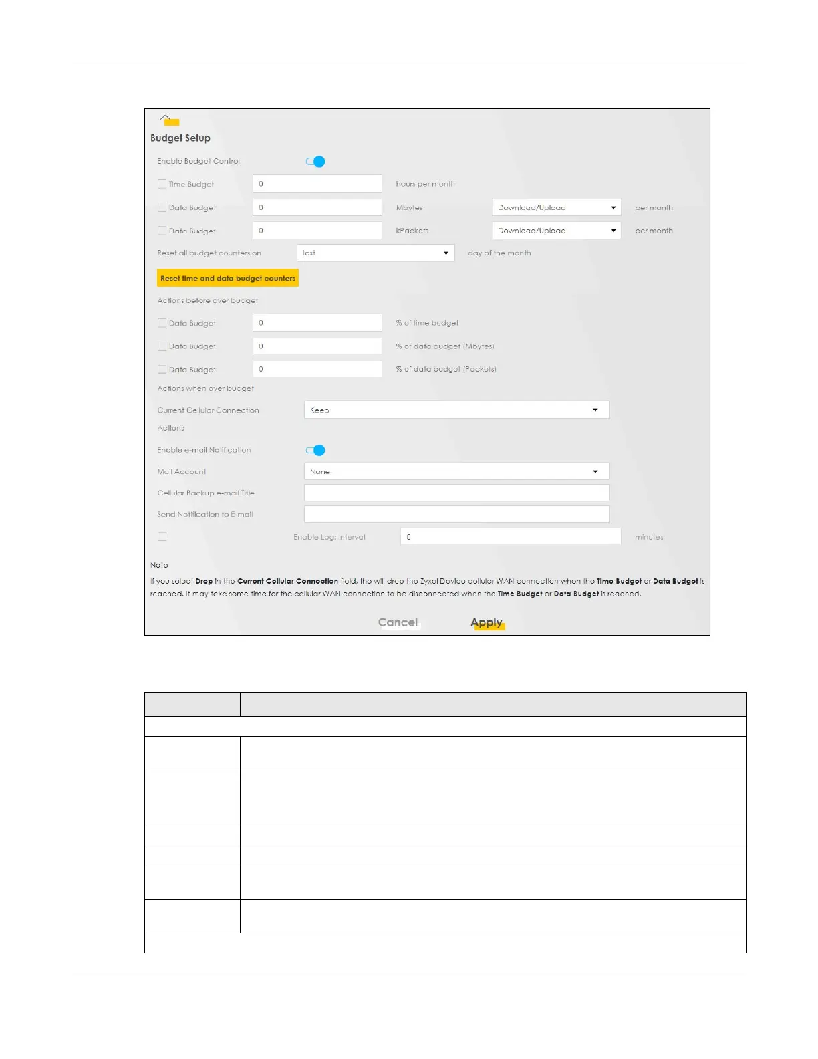Click the home icon above Budget Setup
Image resolution: width=818 pixels, height=1059 pixels.
(x=169, y=120)
